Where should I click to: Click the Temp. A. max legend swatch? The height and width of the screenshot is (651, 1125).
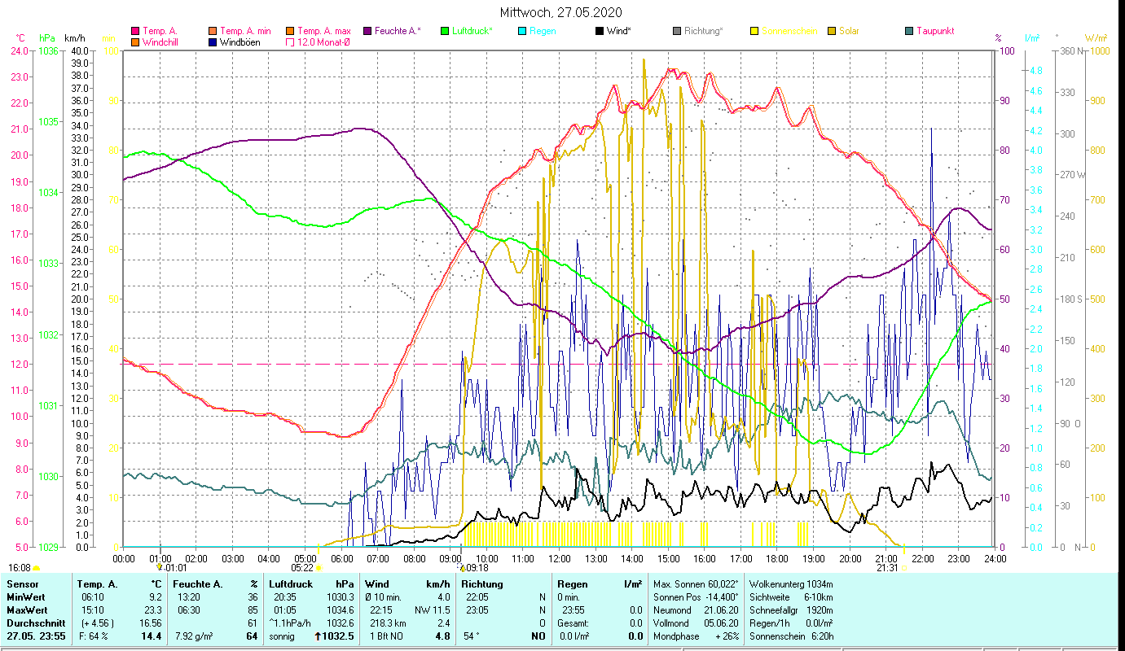click(x=289, y=31)
